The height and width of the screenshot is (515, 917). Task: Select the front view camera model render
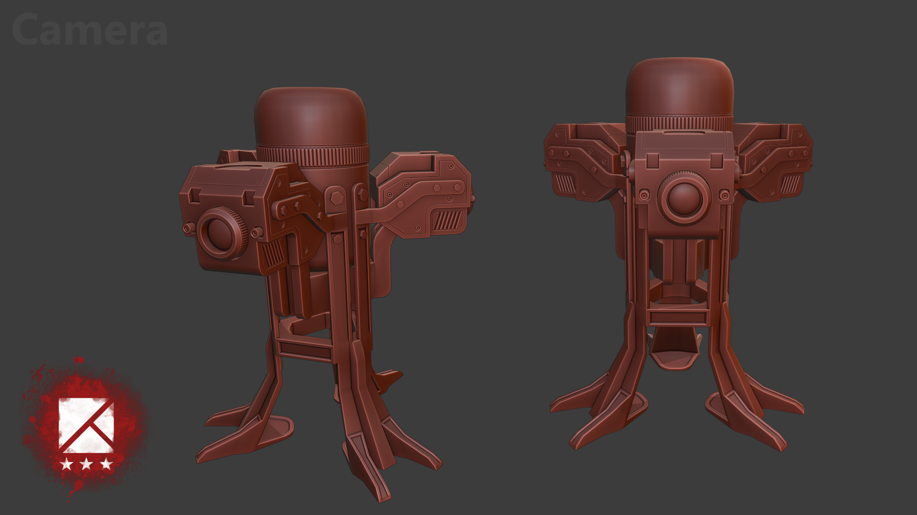679,254
